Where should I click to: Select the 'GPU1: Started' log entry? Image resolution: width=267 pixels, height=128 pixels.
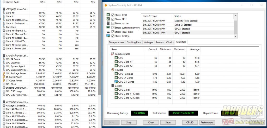point(188,33)
